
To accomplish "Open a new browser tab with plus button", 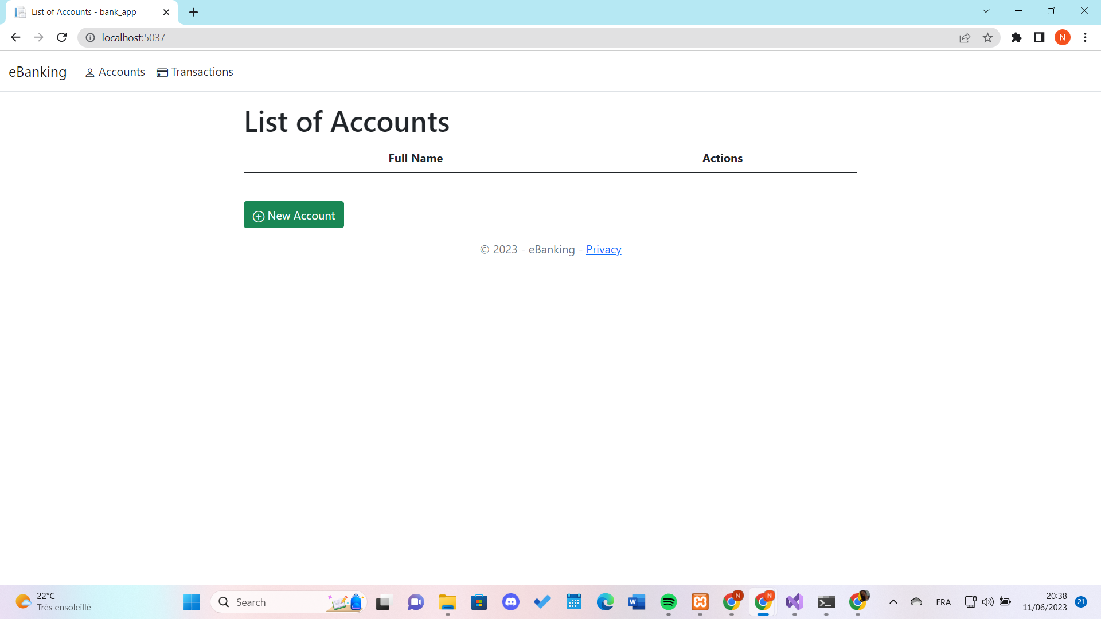I will 194,12.
